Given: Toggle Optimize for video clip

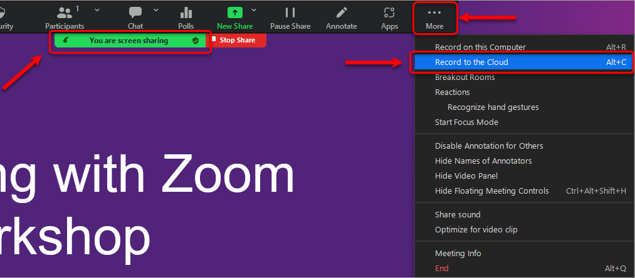Looking at the screenshot, I should coord(525,229).
